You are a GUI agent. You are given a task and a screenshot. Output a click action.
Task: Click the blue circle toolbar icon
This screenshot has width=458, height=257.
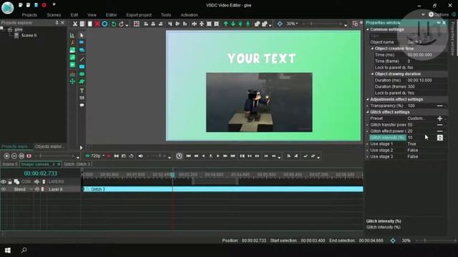pyautogui.click(x=104, y=24)
